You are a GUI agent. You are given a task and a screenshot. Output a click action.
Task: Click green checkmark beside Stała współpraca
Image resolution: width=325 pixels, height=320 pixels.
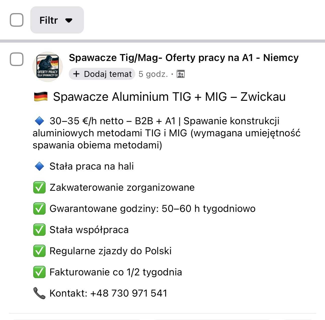[39, 230]
